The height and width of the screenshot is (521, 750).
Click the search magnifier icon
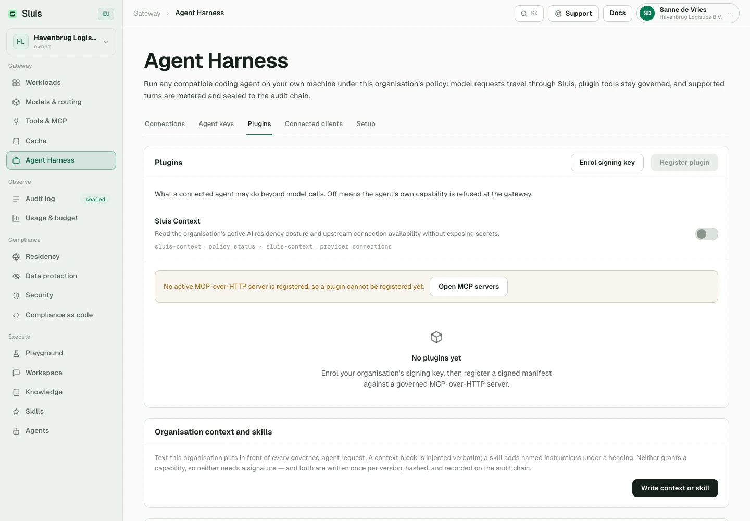(524, 14)
